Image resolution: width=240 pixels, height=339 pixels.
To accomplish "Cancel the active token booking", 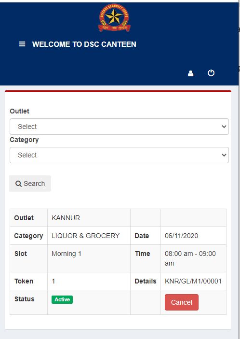I will pos(182,302).
